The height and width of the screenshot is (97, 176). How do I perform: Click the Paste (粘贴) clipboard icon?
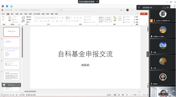[x=10, y=18]
